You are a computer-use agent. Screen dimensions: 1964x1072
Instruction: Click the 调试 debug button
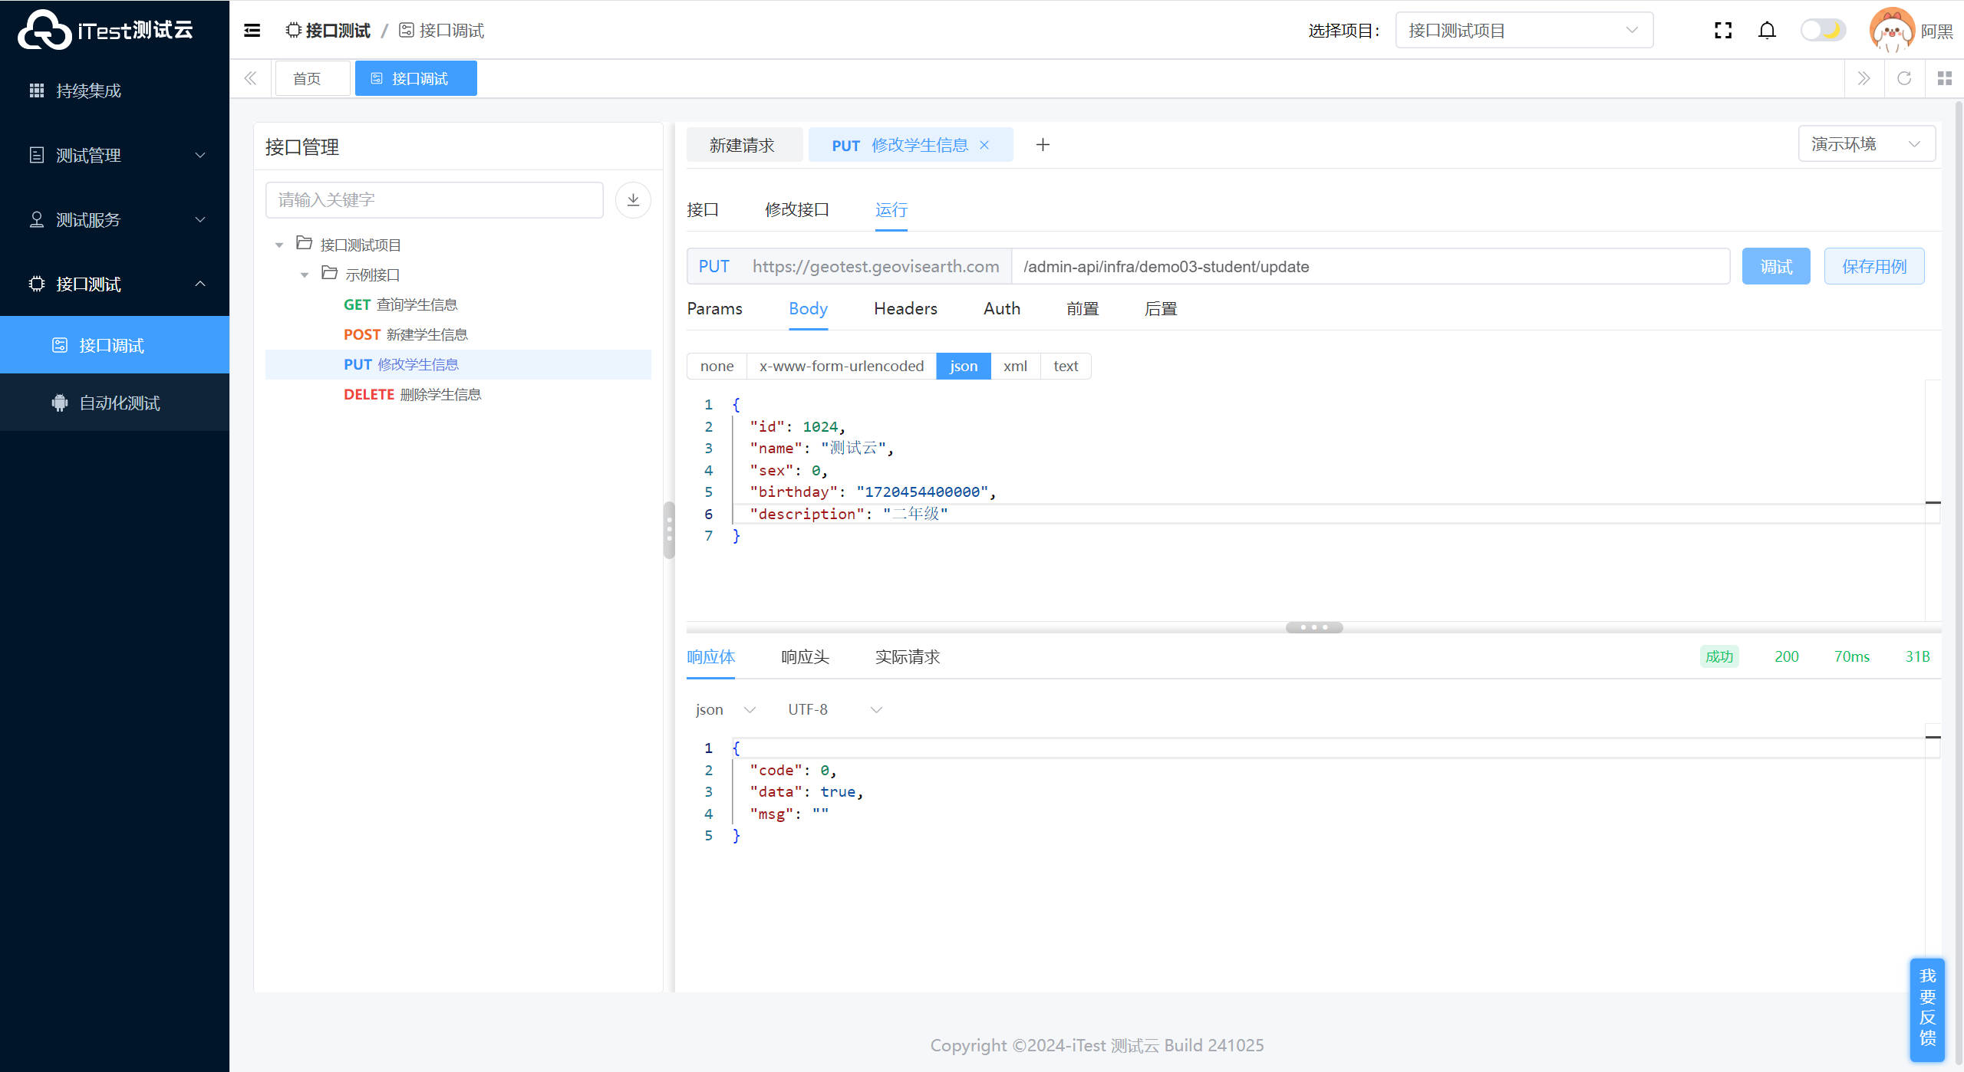(1775, 266)
